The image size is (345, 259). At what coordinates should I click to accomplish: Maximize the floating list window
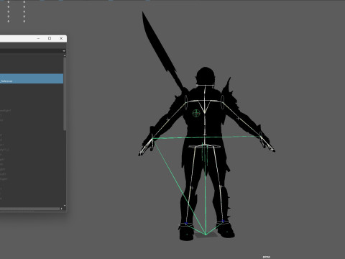coord(50,38)
